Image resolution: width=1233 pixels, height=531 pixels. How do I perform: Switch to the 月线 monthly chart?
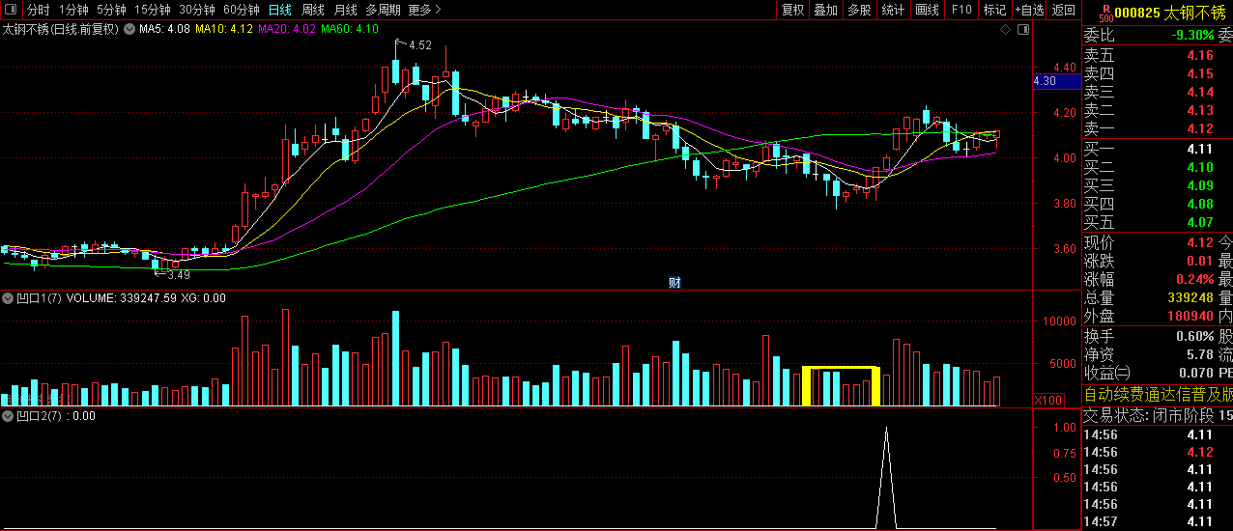point(345,10)
